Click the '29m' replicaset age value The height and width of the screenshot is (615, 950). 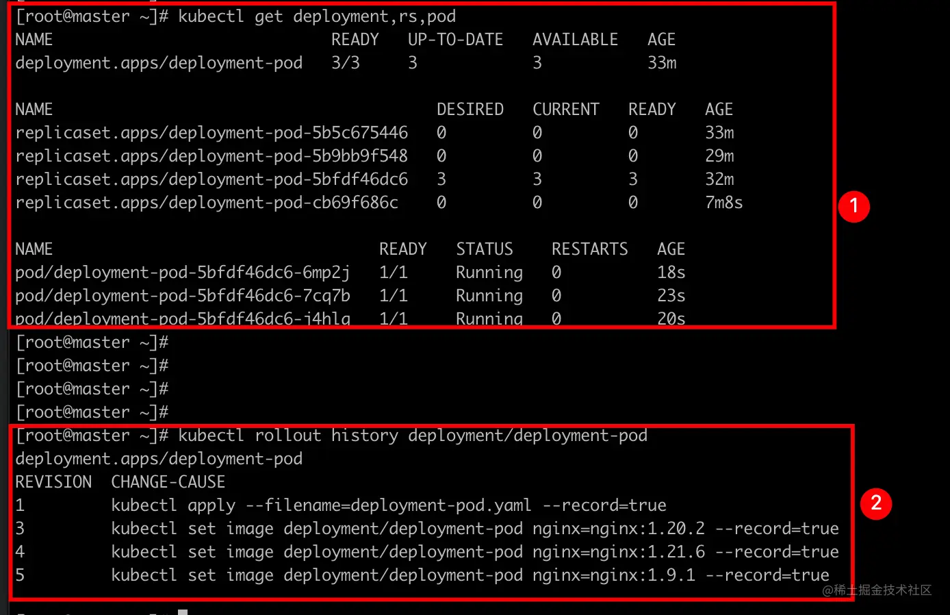click(719, 156)
